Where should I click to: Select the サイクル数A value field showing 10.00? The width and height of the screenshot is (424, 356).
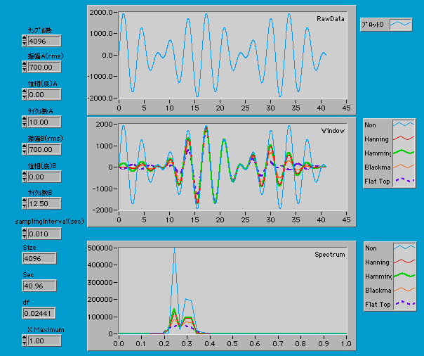point(45,122)
